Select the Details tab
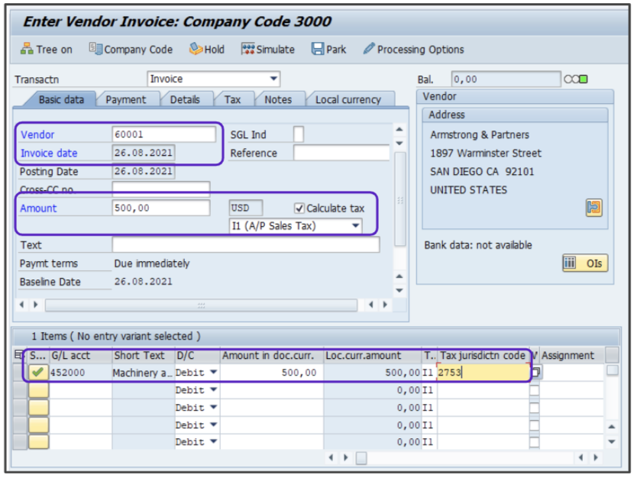 [185, 99]
